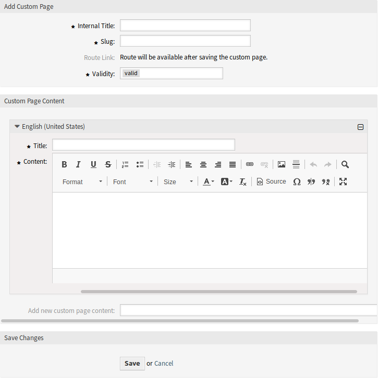Remove block quote formatting
Image resolution: width=378 pixels, height=385 pixels.
click(x=326, y=182)
